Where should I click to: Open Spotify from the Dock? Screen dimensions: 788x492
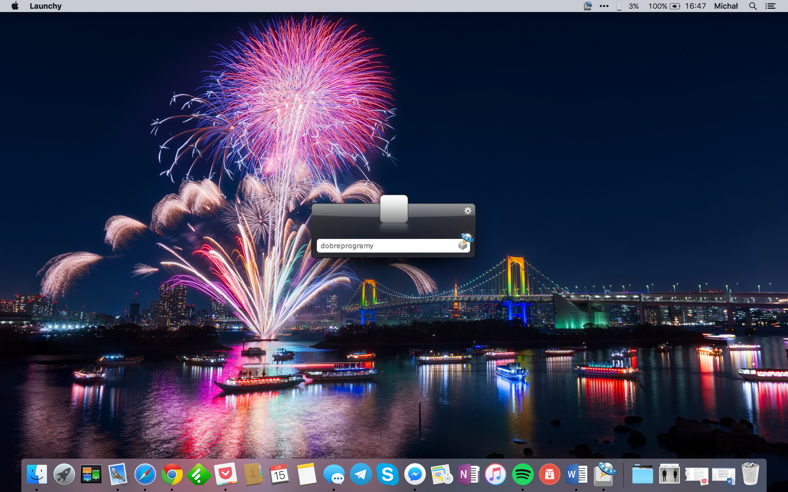point(523,474)
